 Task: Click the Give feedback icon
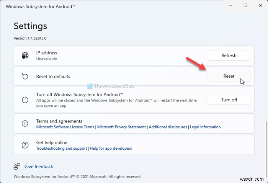pyautogui.click(x=17, y=167)
